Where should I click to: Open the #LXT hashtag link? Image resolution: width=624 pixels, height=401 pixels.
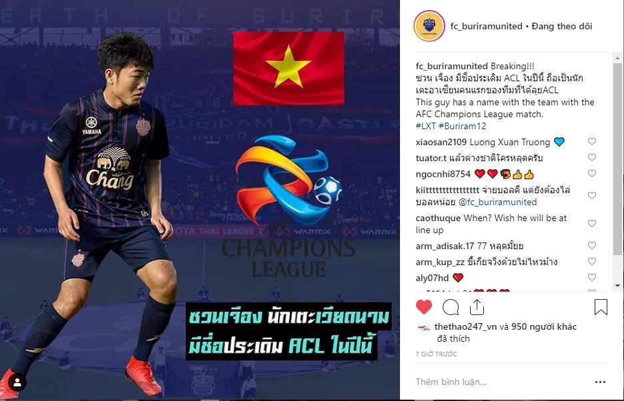tap(426, 126)
